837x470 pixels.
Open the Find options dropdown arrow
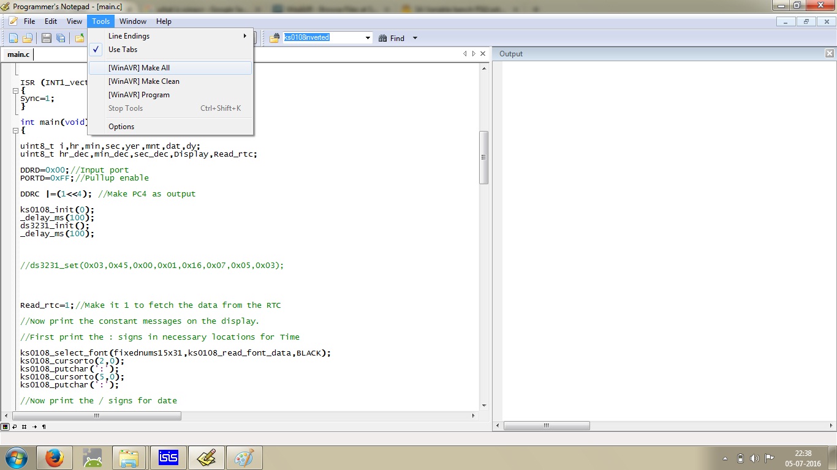coord(415,38)
